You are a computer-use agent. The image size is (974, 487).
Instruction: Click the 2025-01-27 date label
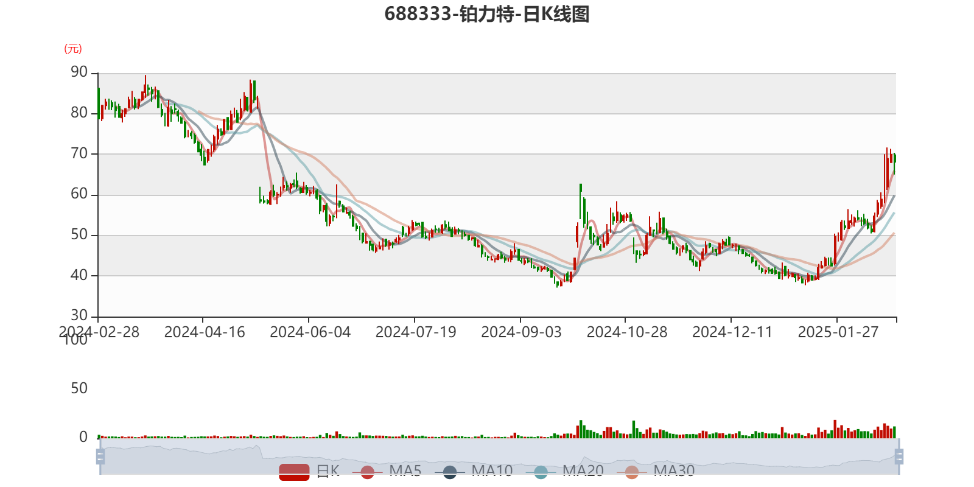[838, 332]
